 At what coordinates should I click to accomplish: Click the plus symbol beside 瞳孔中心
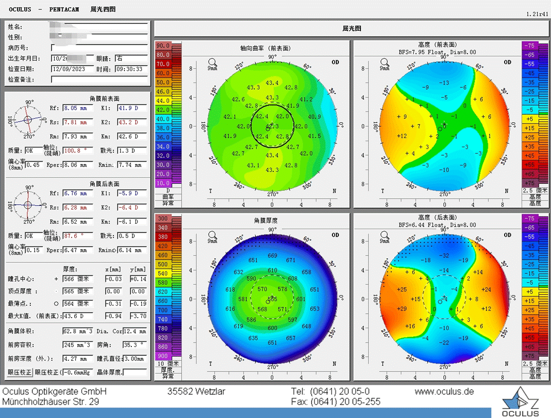(56, 279)
